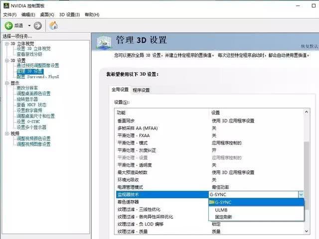
Task: Click the Manage 3D settings header icon
Action: click(104, 42)
